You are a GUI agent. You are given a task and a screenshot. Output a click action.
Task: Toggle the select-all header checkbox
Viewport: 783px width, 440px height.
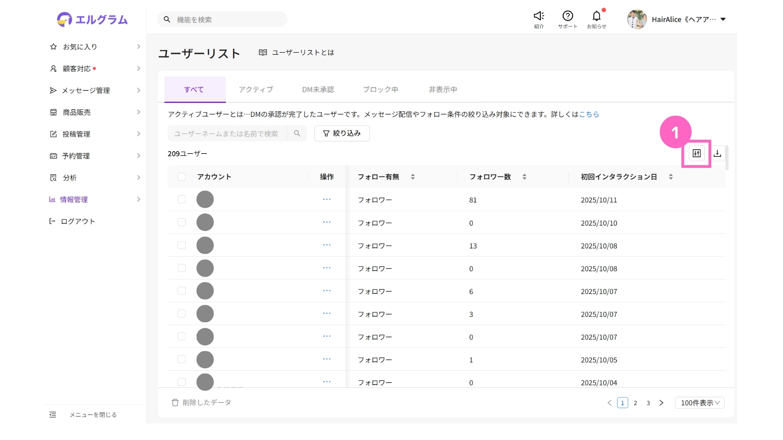click(181, 177)
